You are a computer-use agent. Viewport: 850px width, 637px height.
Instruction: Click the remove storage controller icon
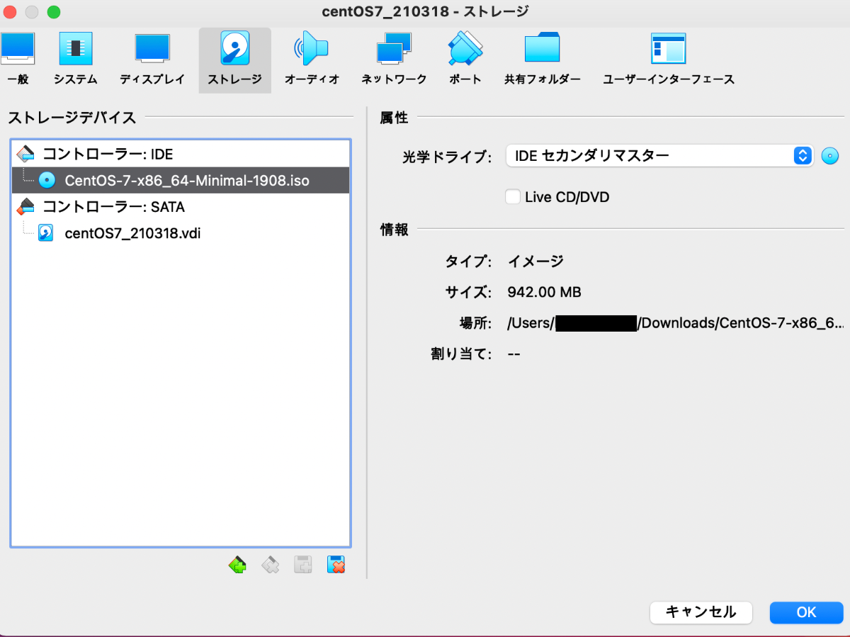pyautogui.click(x=271, y=565)
